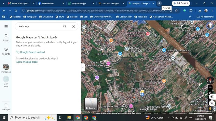Open the Chrome downloads icon
Viewport: 216px width, 121px height.
(x=200, y=10)
